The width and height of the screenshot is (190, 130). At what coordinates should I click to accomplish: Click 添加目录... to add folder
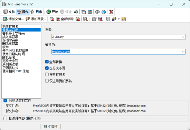point(36,19)
